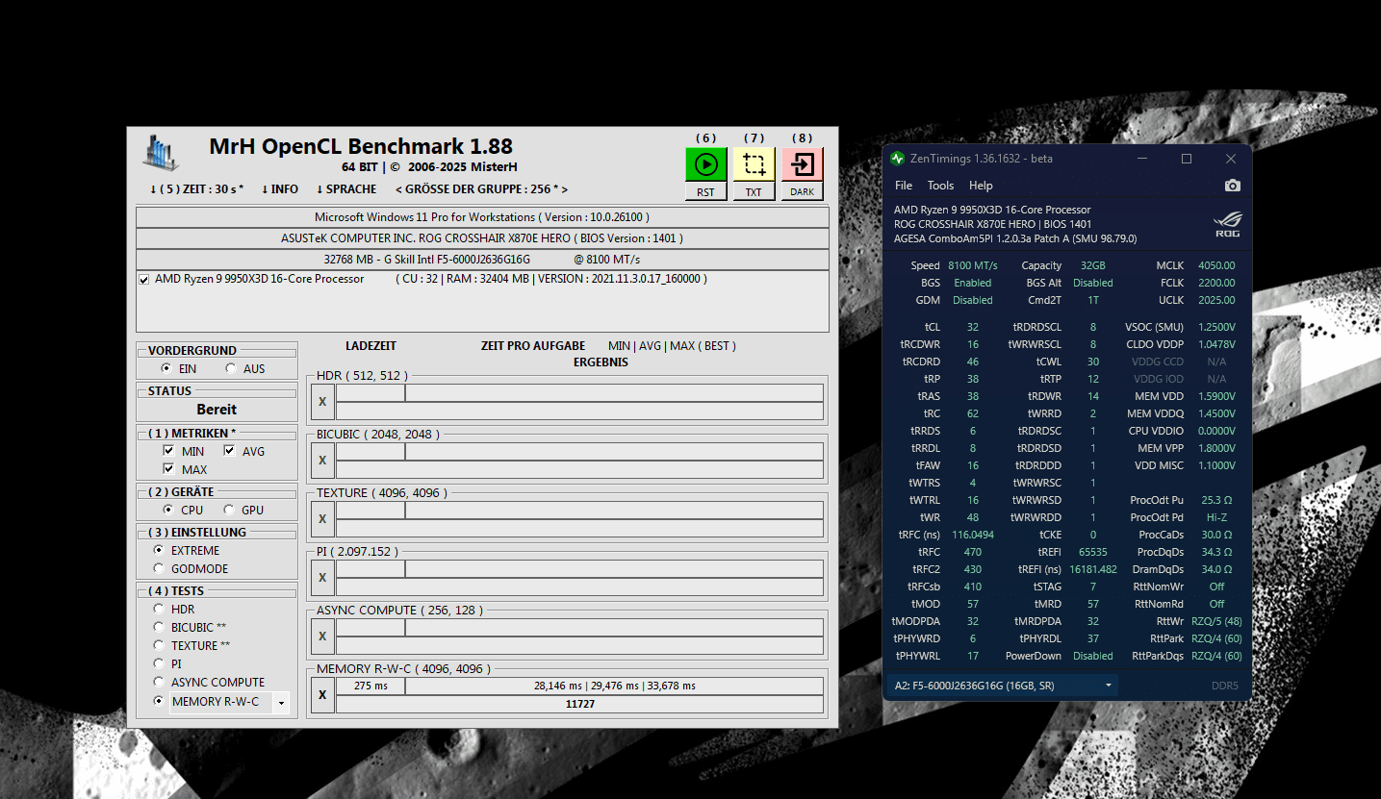Select the EIN foreground radio button
1381x799 pixels.
(166, 368)
